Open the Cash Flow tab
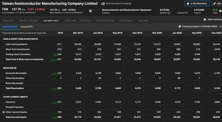Image resolution: width=222 pixels, height=122 pixels. (x=70, y=20)
